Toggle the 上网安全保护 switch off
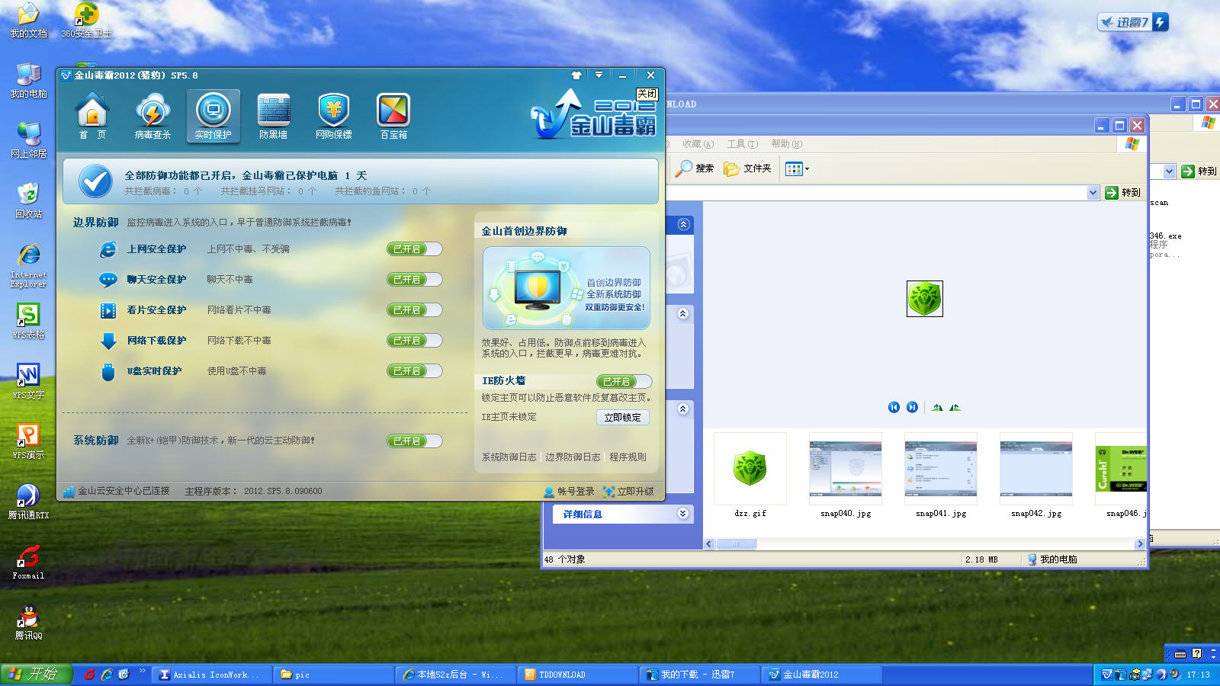This screenshot has height=686, width=1220. pyautogui.click(x=414, y=249)
